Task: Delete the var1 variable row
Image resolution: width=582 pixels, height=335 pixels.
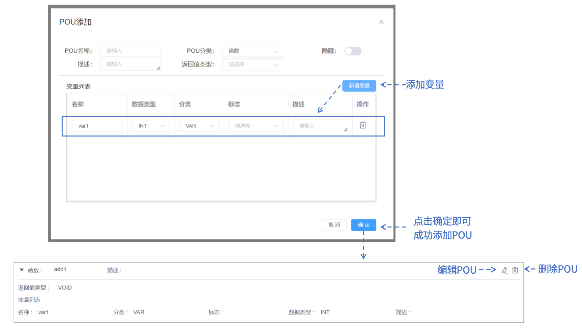Action: click(363, 125)
